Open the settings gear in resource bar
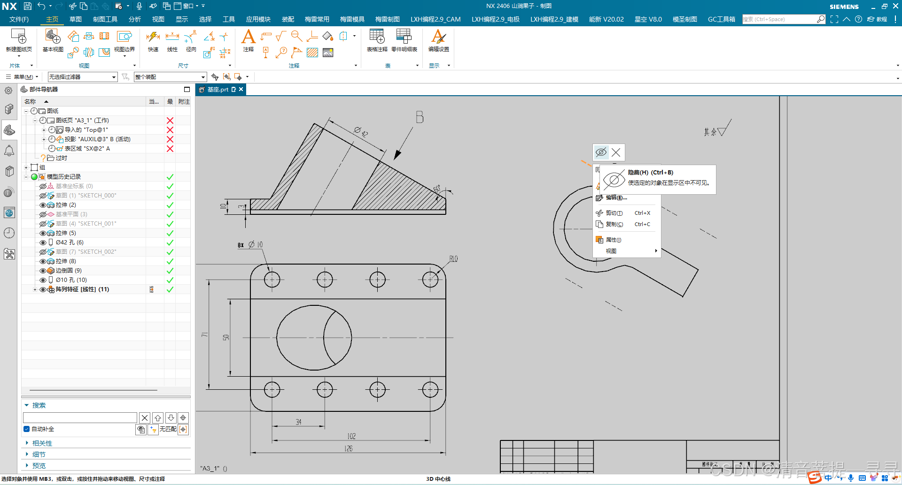This screenshot has height=485, width=902. click(x=8, y=91)
